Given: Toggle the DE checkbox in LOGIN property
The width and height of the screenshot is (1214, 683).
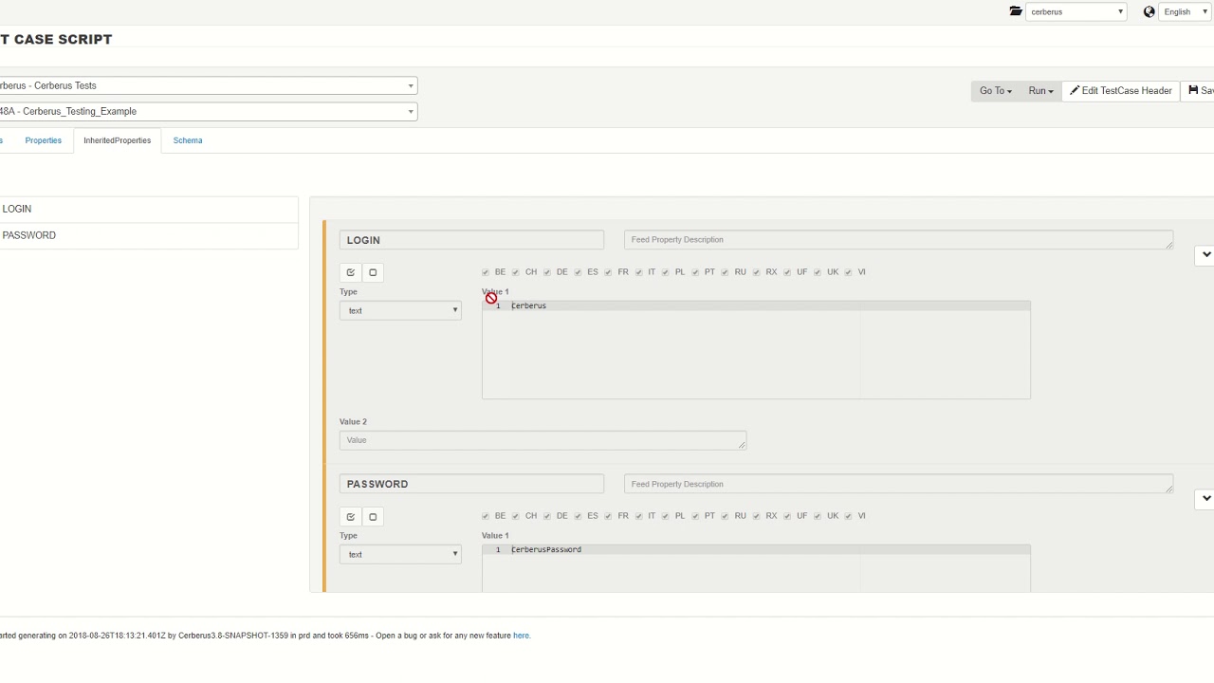Looking at the screenshot, I should 547,272.
